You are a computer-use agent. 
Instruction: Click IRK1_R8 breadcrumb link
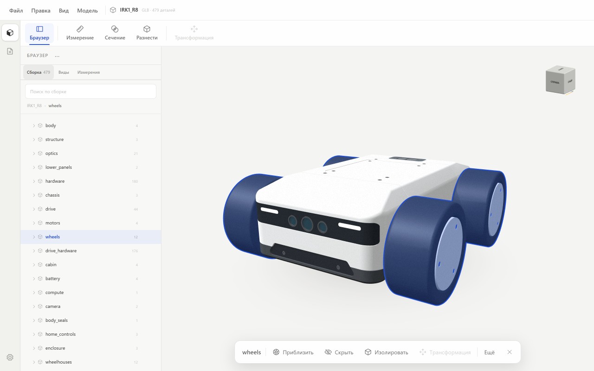pyautogui.click(x=34, y=106)
